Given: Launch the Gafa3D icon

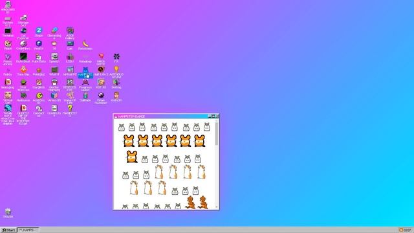Looking at the screenshot, I should click(116, 97).
